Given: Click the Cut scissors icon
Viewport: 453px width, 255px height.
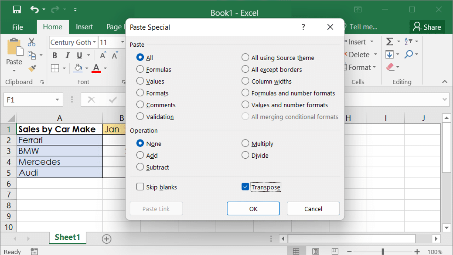Looking at the screenshot, I should click(32, 42).
